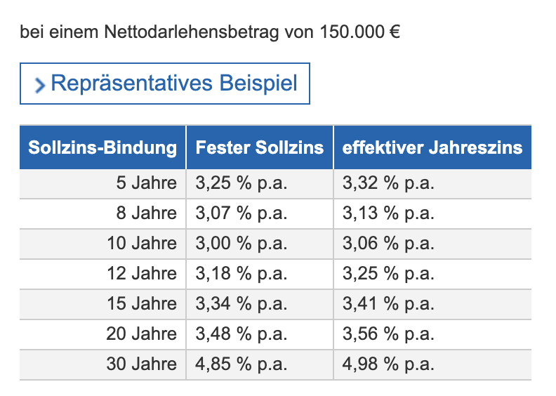Click the 3,56 % p.a. effective rate cell
This screenshot has height=396, width=556.
click(389, 334)
